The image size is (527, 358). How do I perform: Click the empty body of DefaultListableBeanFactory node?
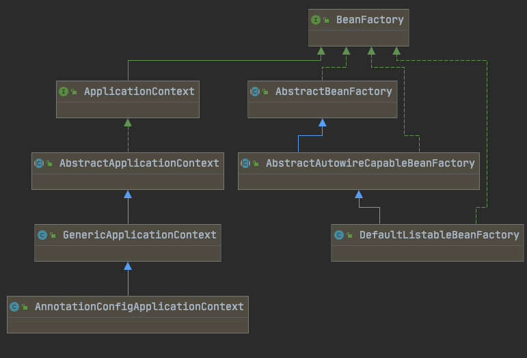(x=427, y=253)
